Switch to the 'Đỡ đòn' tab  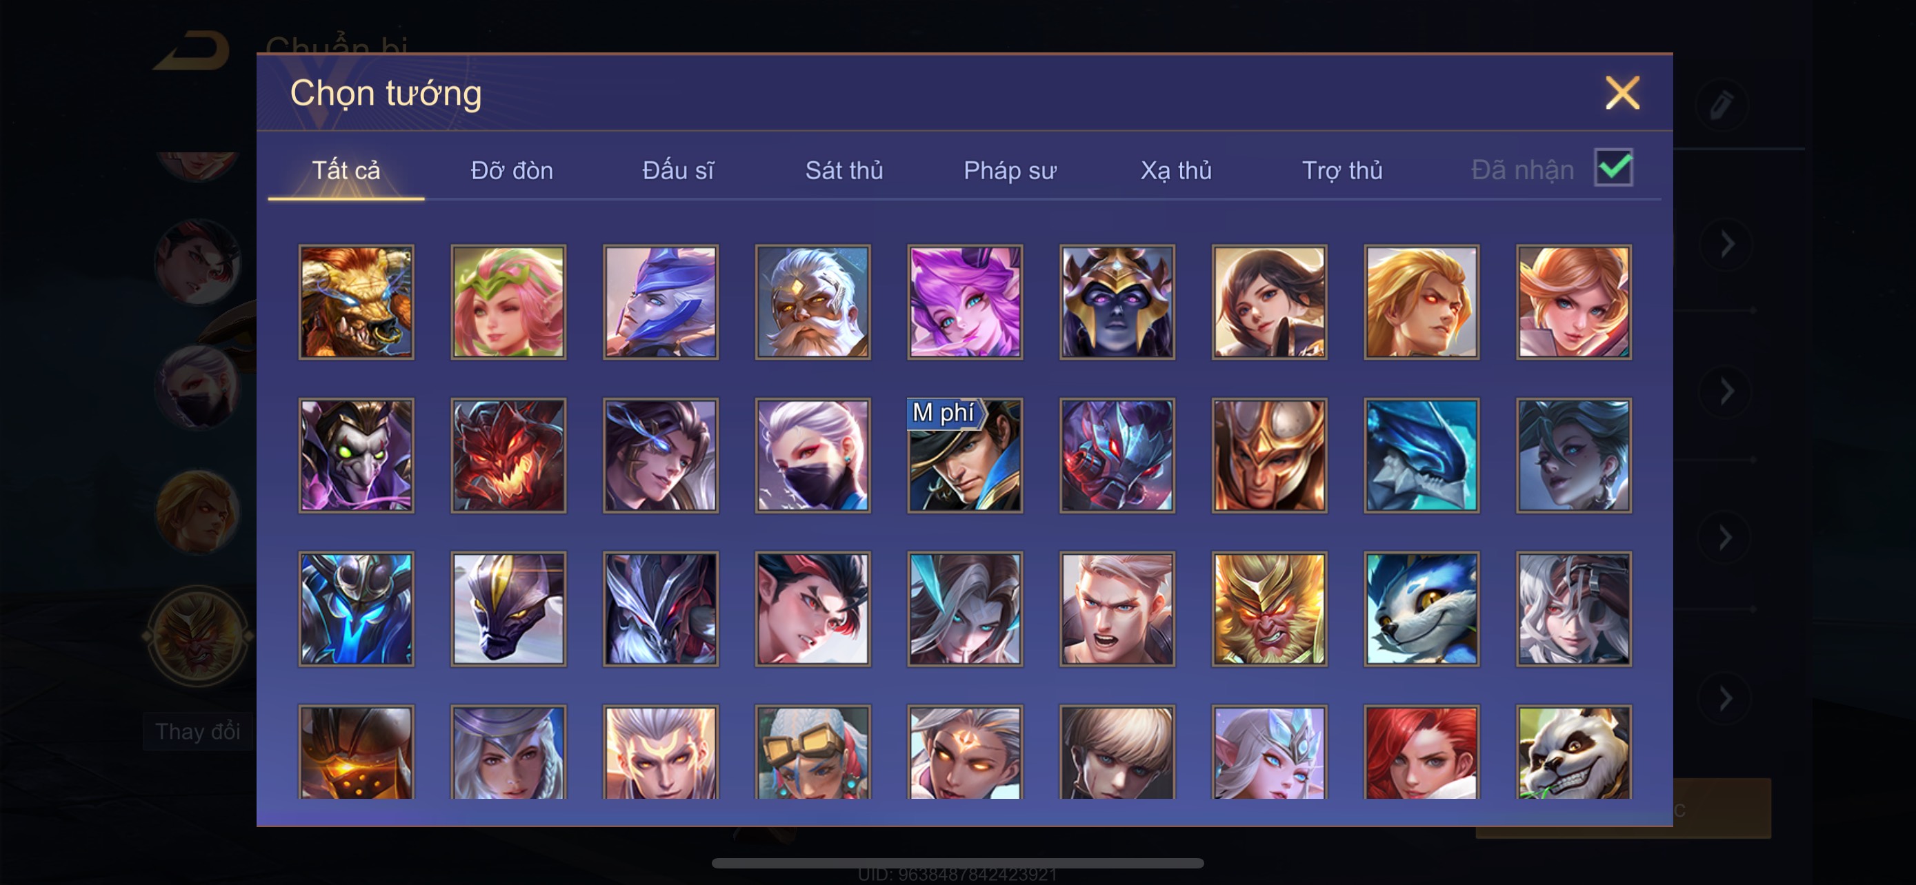point(512,170)
